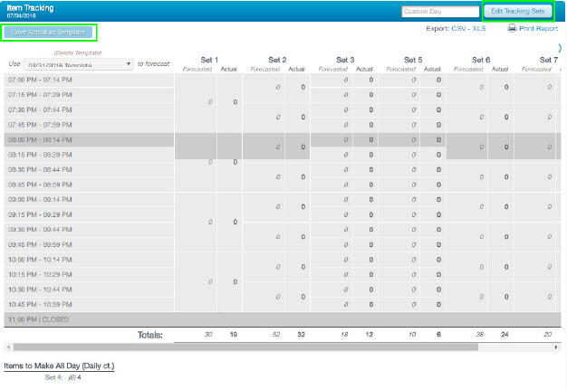The height and width of the screenshot is (390, 567).
Task: Click horizontal scrollbar right arrow
Action: click(x=556, y=347)
